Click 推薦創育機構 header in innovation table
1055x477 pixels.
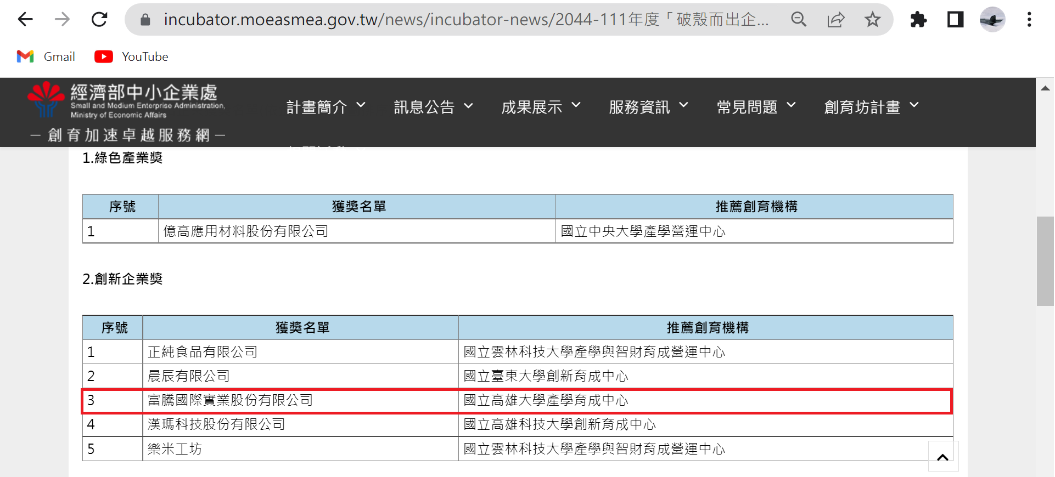coord(705,328)
